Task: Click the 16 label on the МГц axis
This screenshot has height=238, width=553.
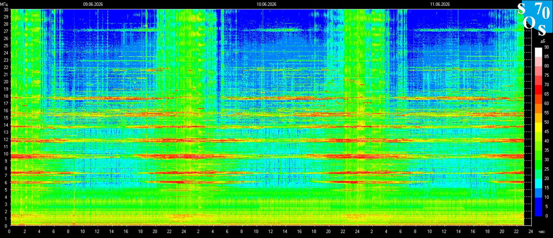Action: [5, 110]
